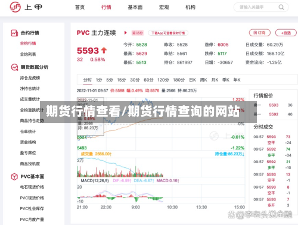Click the 持仓量:86.23万 label

pos(229,154)
